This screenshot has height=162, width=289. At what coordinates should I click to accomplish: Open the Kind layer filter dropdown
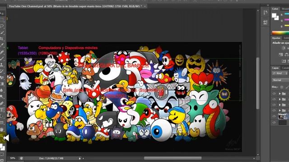[280, 73]
